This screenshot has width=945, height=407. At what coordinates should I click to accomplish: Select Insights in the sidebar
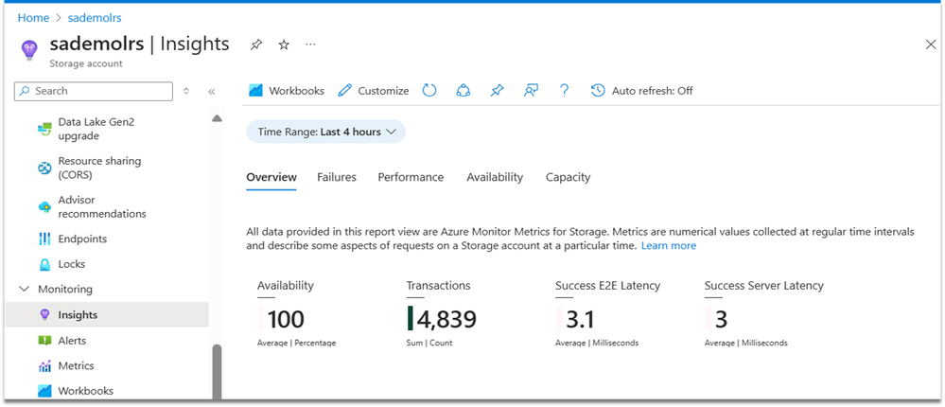coord(107,315)
